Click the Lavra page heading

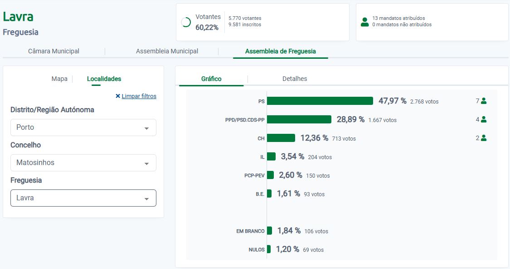coord(18,17)
